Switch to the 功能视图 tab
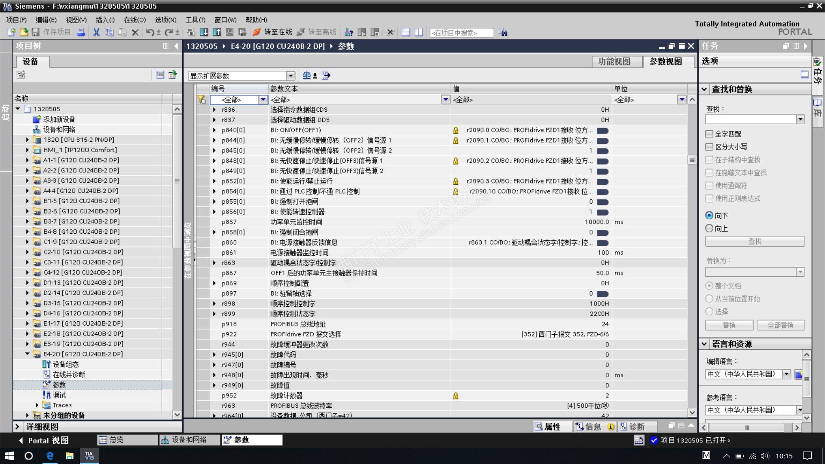 614,61
